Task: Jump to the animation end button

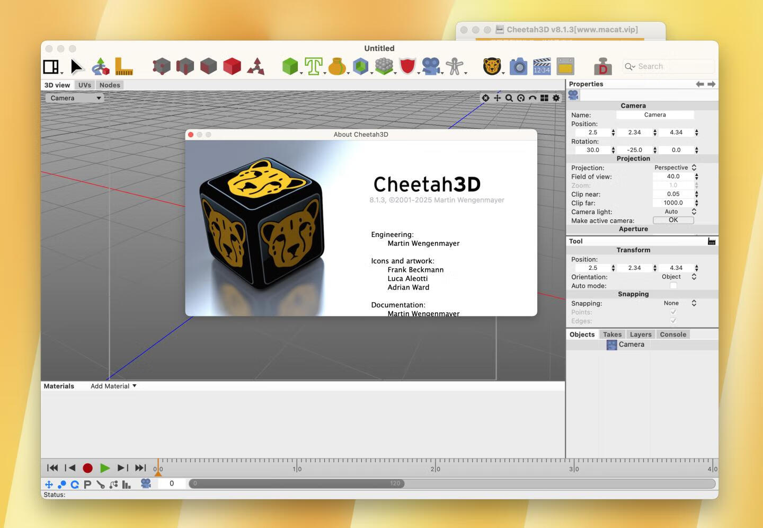Action: click(x=140, y=468)
